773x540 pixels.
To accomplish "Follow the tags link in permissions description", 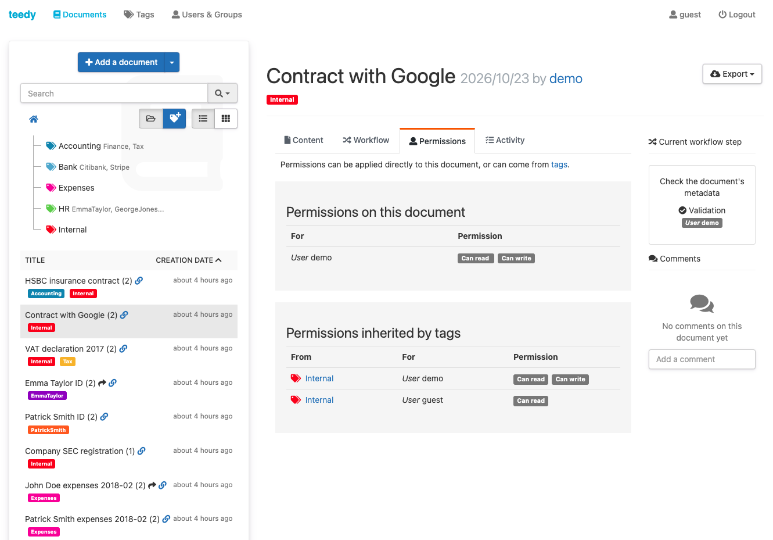I will coord(559,164).
